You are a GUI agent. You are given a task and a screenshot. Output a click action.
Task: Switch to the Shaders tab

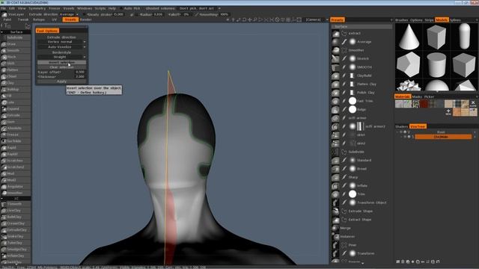click(x=401, y=126)
